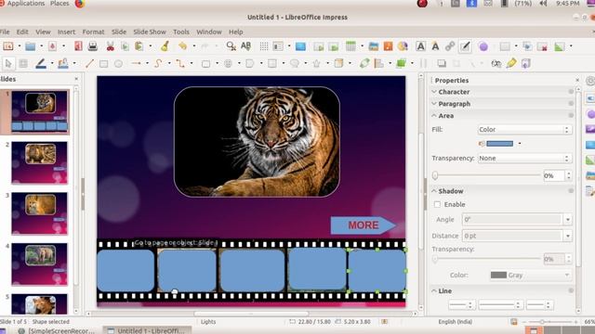Select the Rectangle drawing tool

[x=103, y=64]
